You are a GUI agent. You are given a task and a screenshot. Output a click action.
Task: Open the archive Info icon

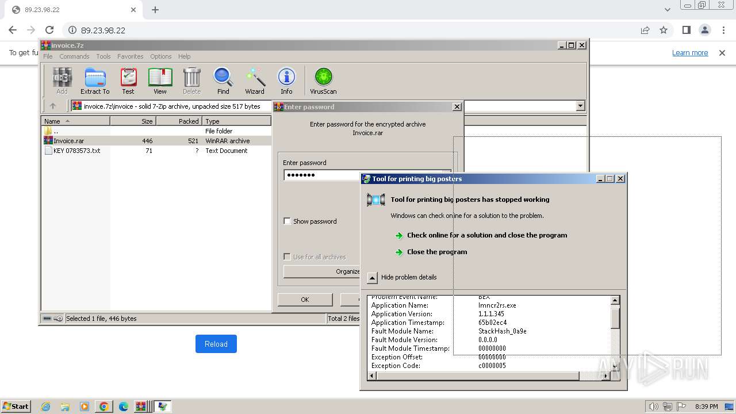[286, 80]
